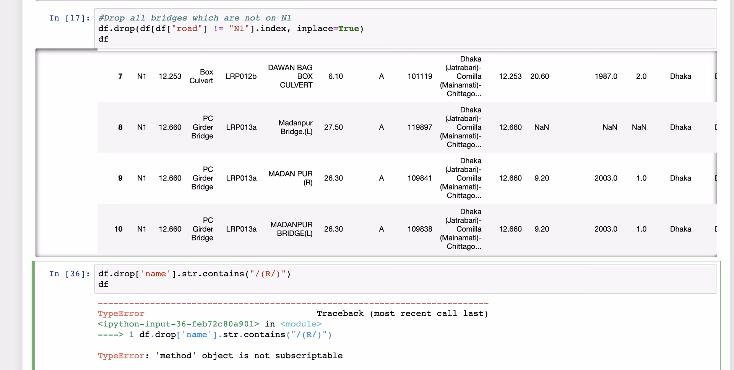Select the DAWAN BAG BOX CULVERT name
This screenshot has width=734, height=370.
(x=290, y=76)
